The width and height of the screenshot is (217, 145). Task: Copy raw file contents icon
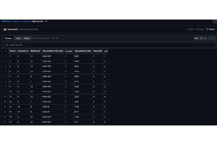[201, 38]
